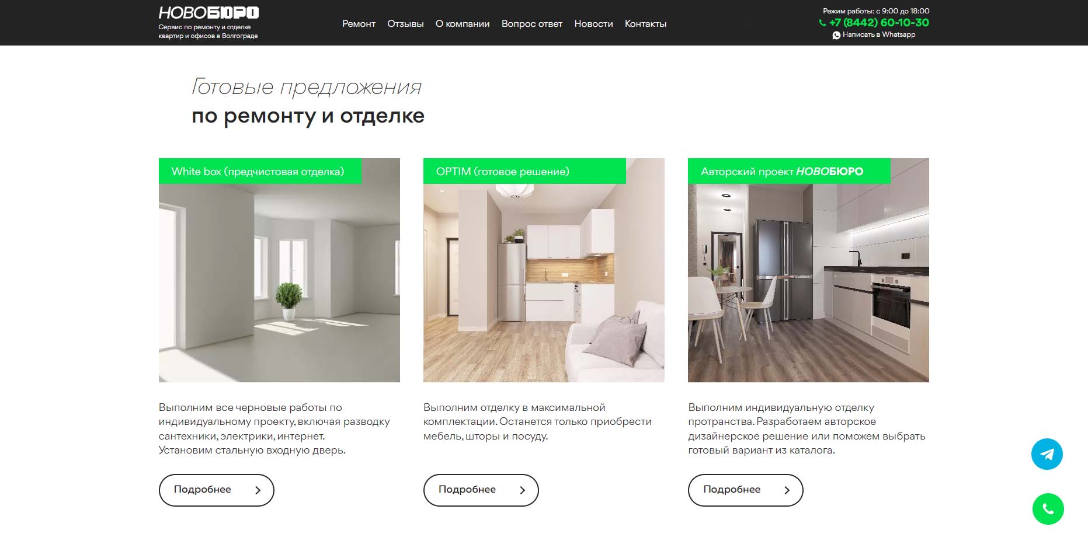Click the green phone handset icon beside number

pos(822,23)
